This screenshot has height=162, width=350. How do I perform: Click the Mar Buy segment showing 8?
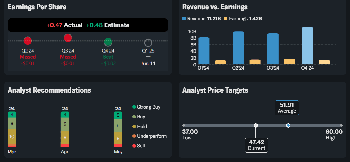coord(12,124)
